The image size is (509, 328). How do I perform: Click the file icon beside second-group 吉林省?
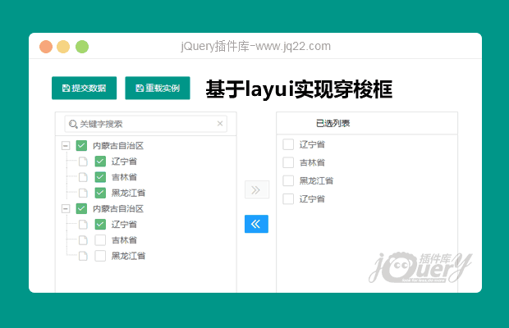(x=83, y=239)
